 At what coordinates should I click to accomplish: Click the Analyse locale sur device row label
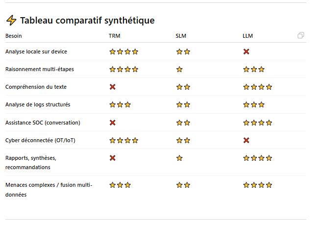point(36,51)
